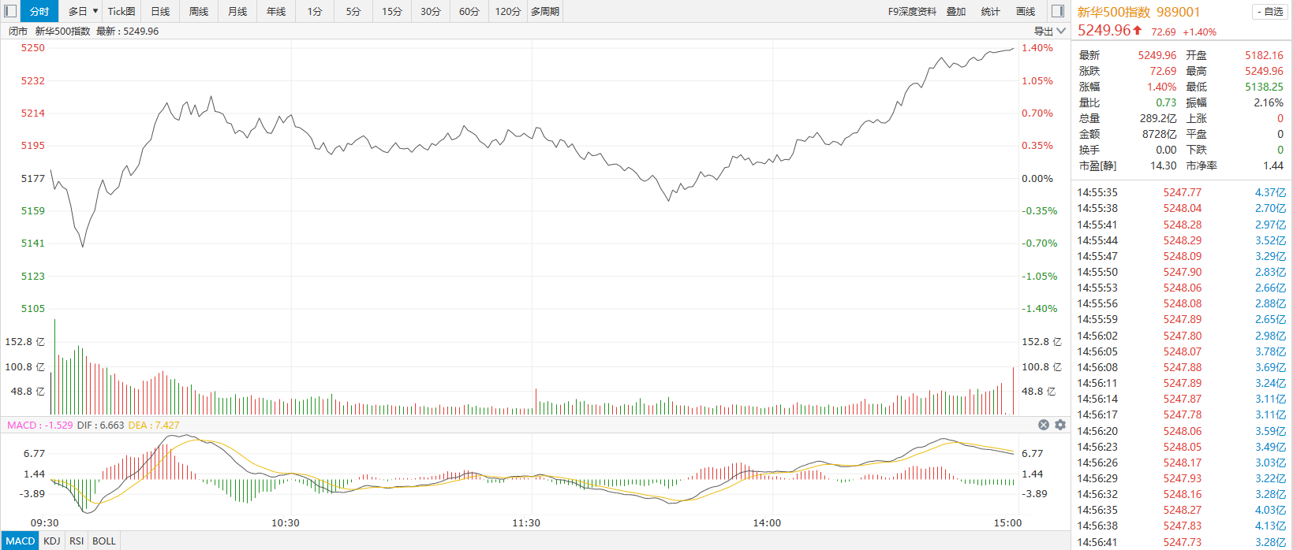Select the 月线 monthly chart

pyautogui.click(x=237, y=11)
